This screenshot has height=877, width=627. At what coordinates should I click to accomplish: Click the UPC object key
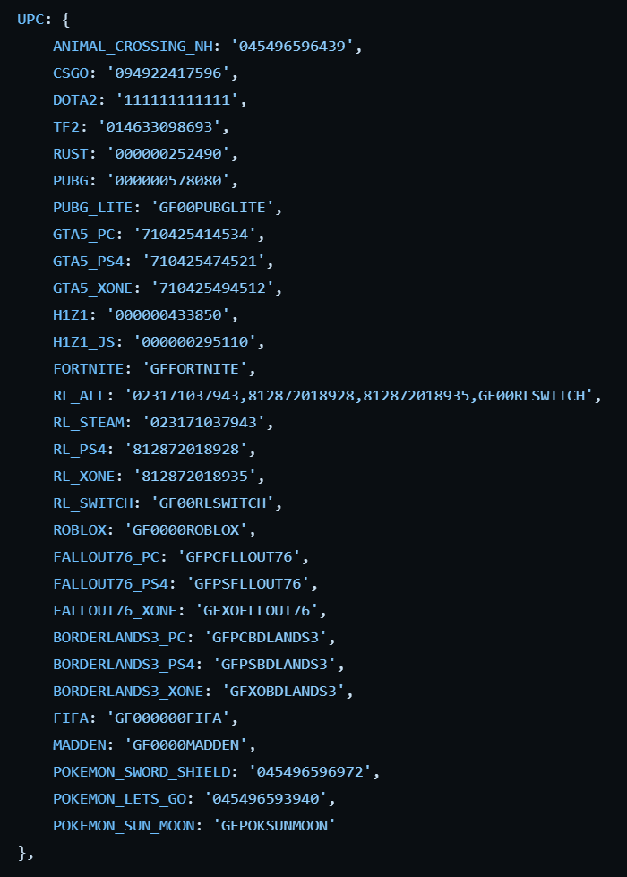coord(30,20)
